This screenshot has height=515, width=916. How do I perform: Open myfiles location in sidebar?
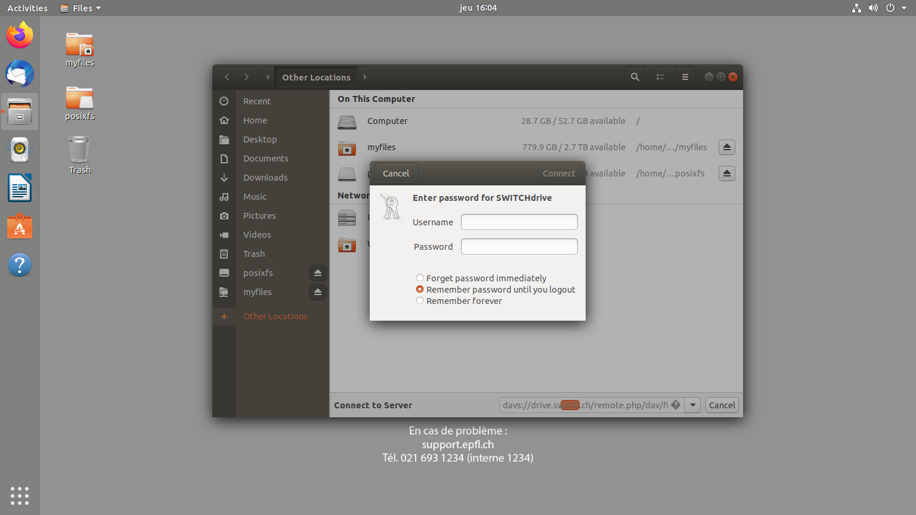coord(258,292)
